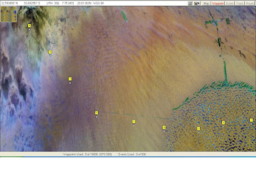Image resolution: width=256 pixels, height=185 pixels.
Task: Click the map image toolbar icon
Action: [x=190, y=3]
